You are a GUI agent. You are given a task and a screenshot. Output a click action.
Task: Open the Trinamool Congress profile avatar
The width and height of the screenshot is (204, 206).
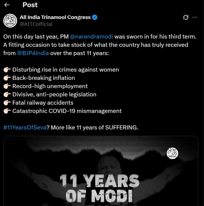pyautogui.click(x=10, y=20)
